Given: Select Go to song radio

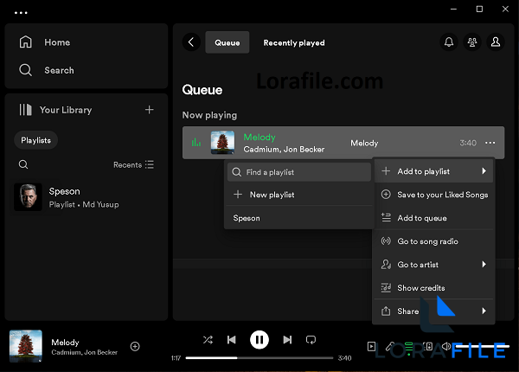Looking at the screenshot, I should click(x=433, y=241).
